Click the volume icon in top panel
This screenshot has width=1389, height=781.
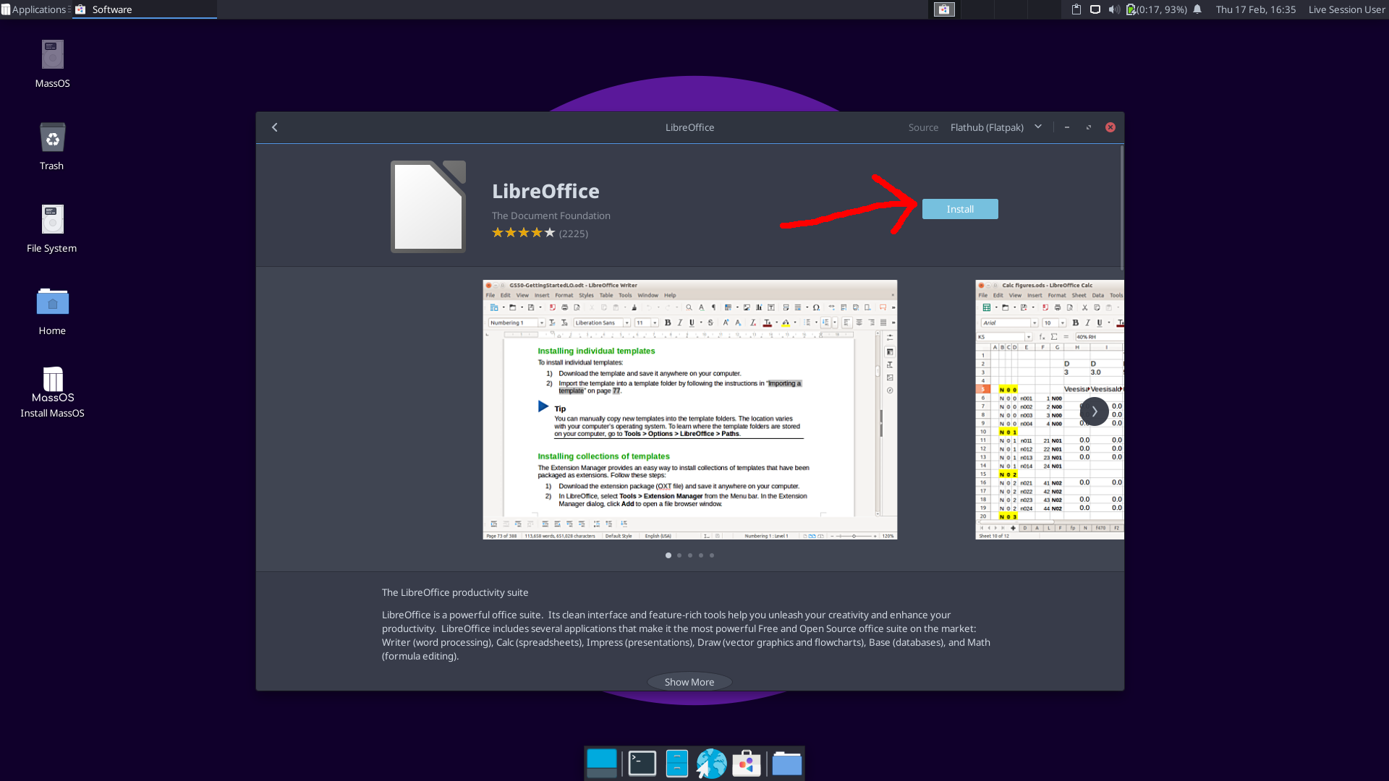tap(1113, 9)
